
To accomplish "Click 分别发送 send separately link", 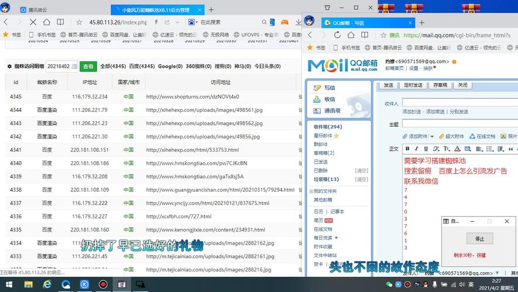I will [x=459, y=112].
